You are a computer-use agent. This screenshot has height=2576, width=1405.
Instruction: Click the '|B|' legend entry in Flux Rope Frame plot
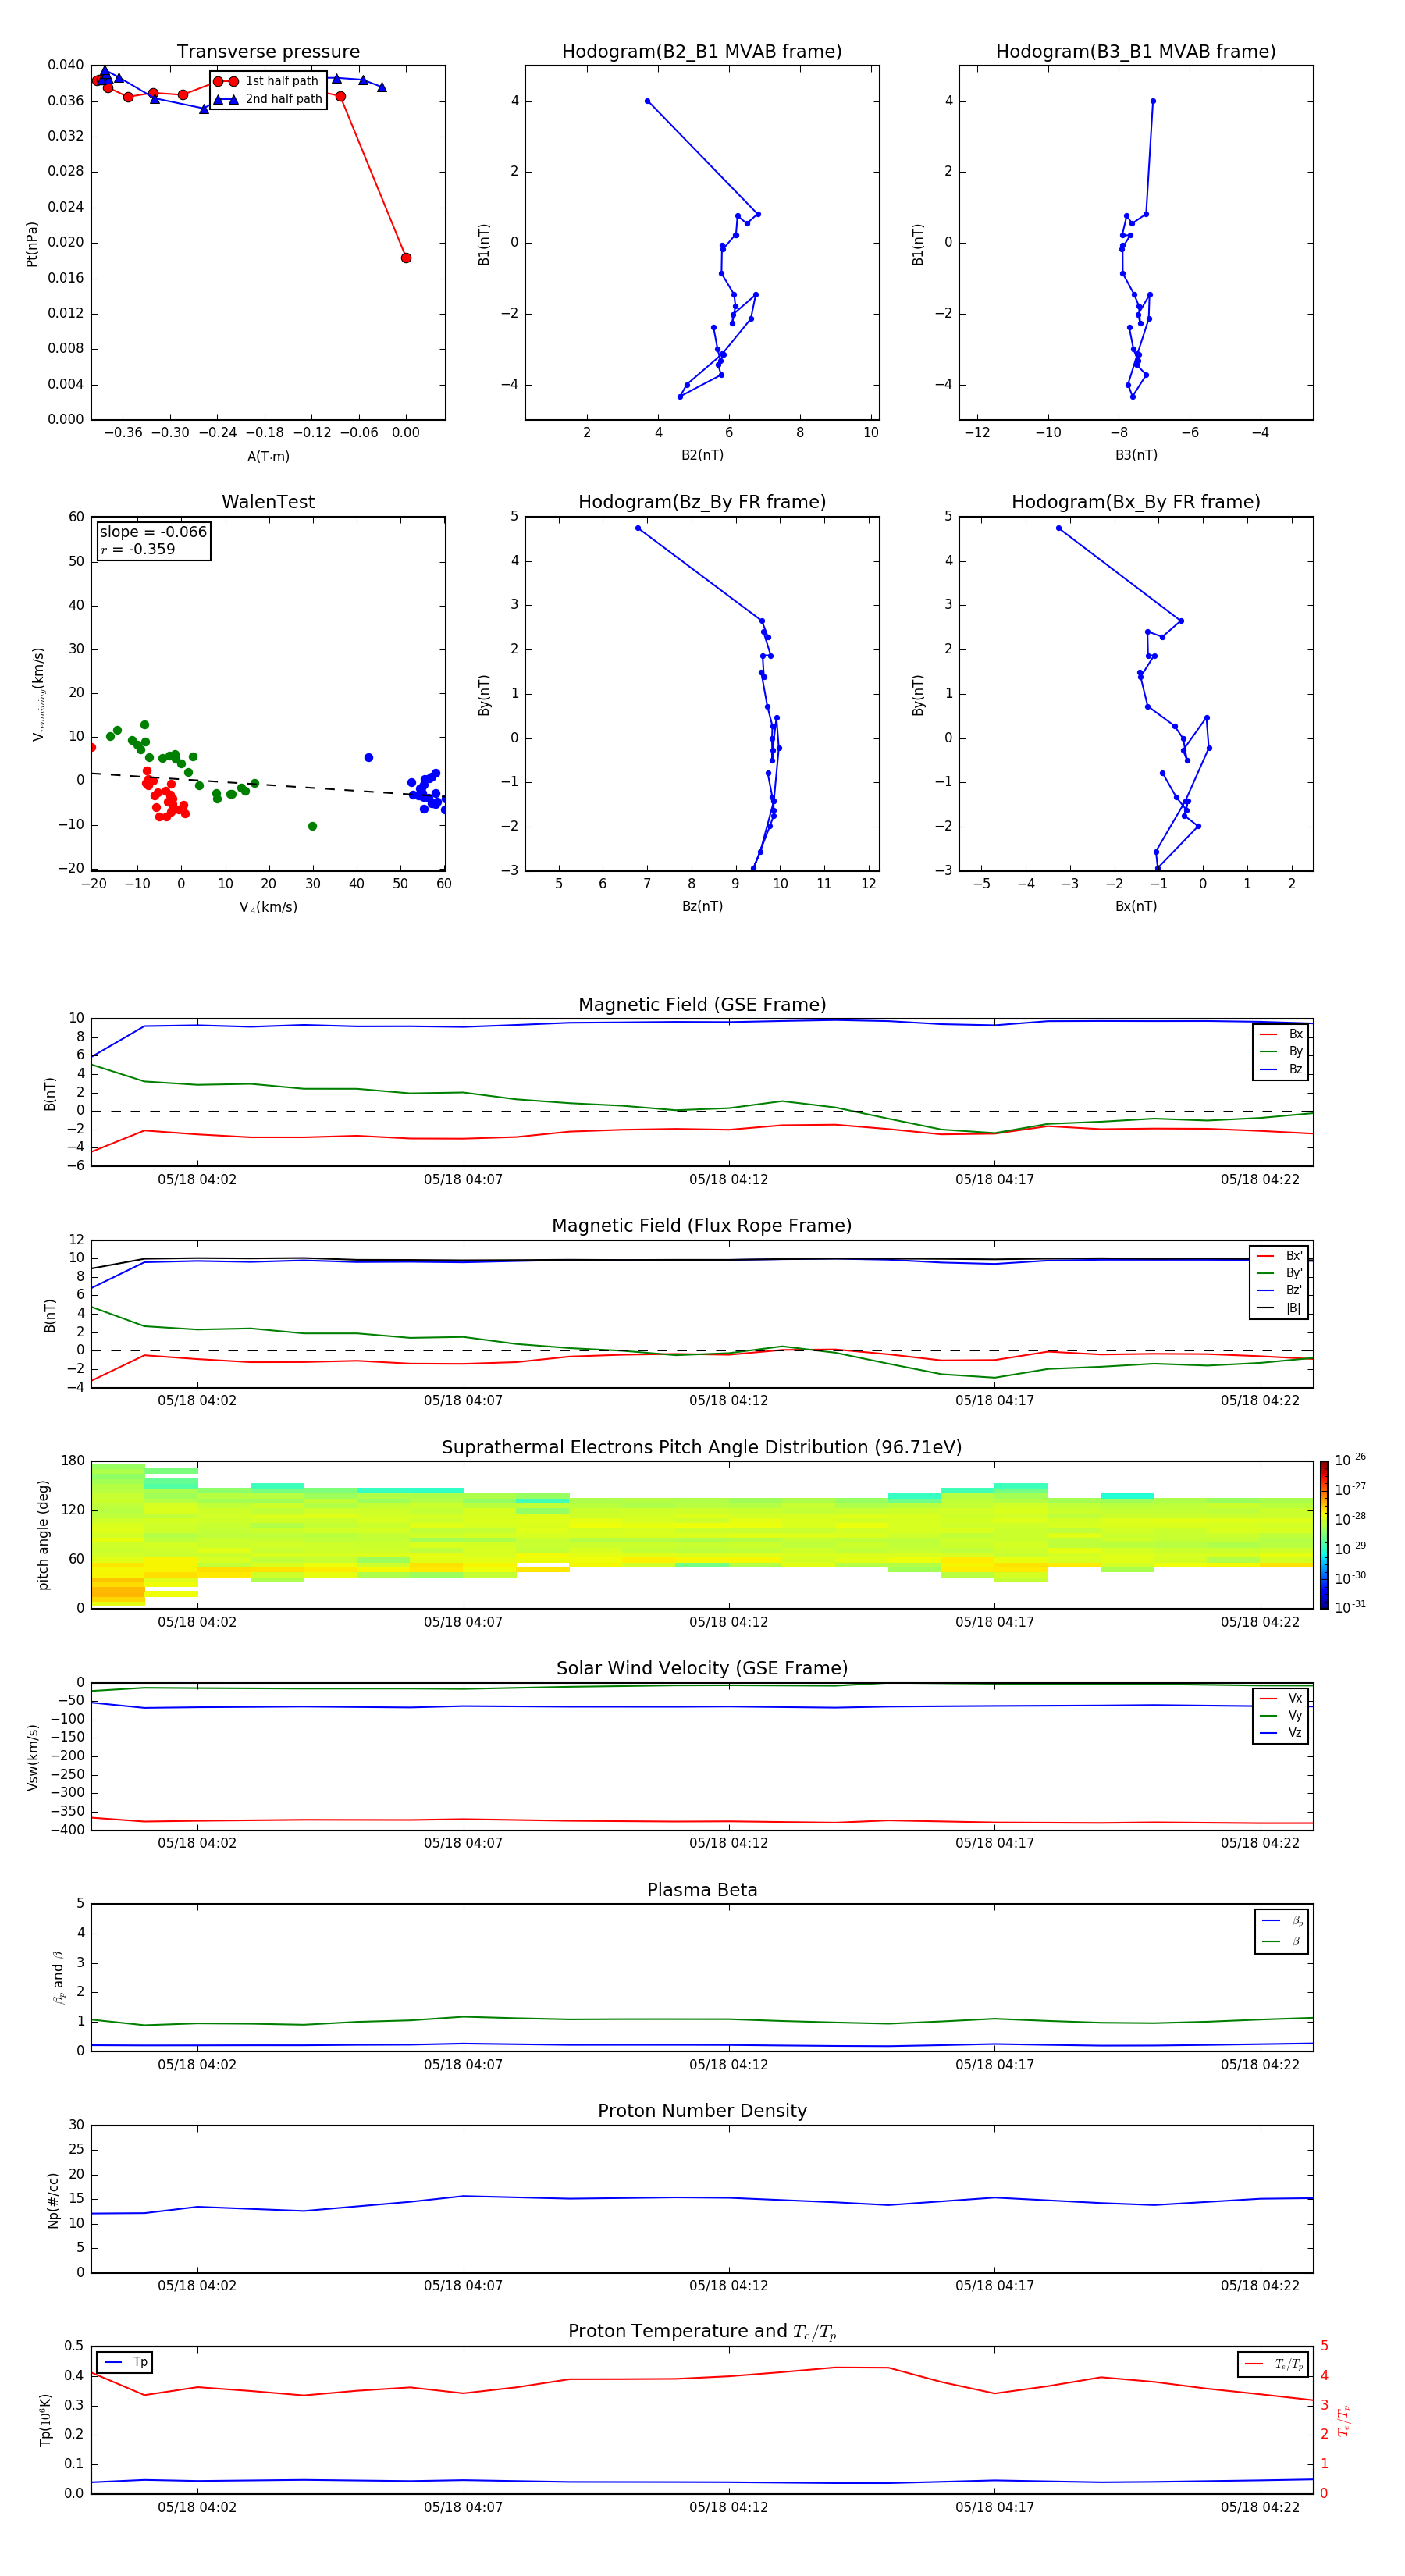coord(1280,1309)
